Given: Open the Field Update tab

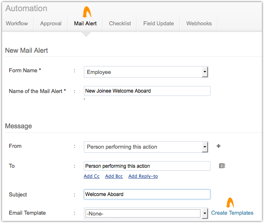Looking at the screenshot, I should point(159,24).
